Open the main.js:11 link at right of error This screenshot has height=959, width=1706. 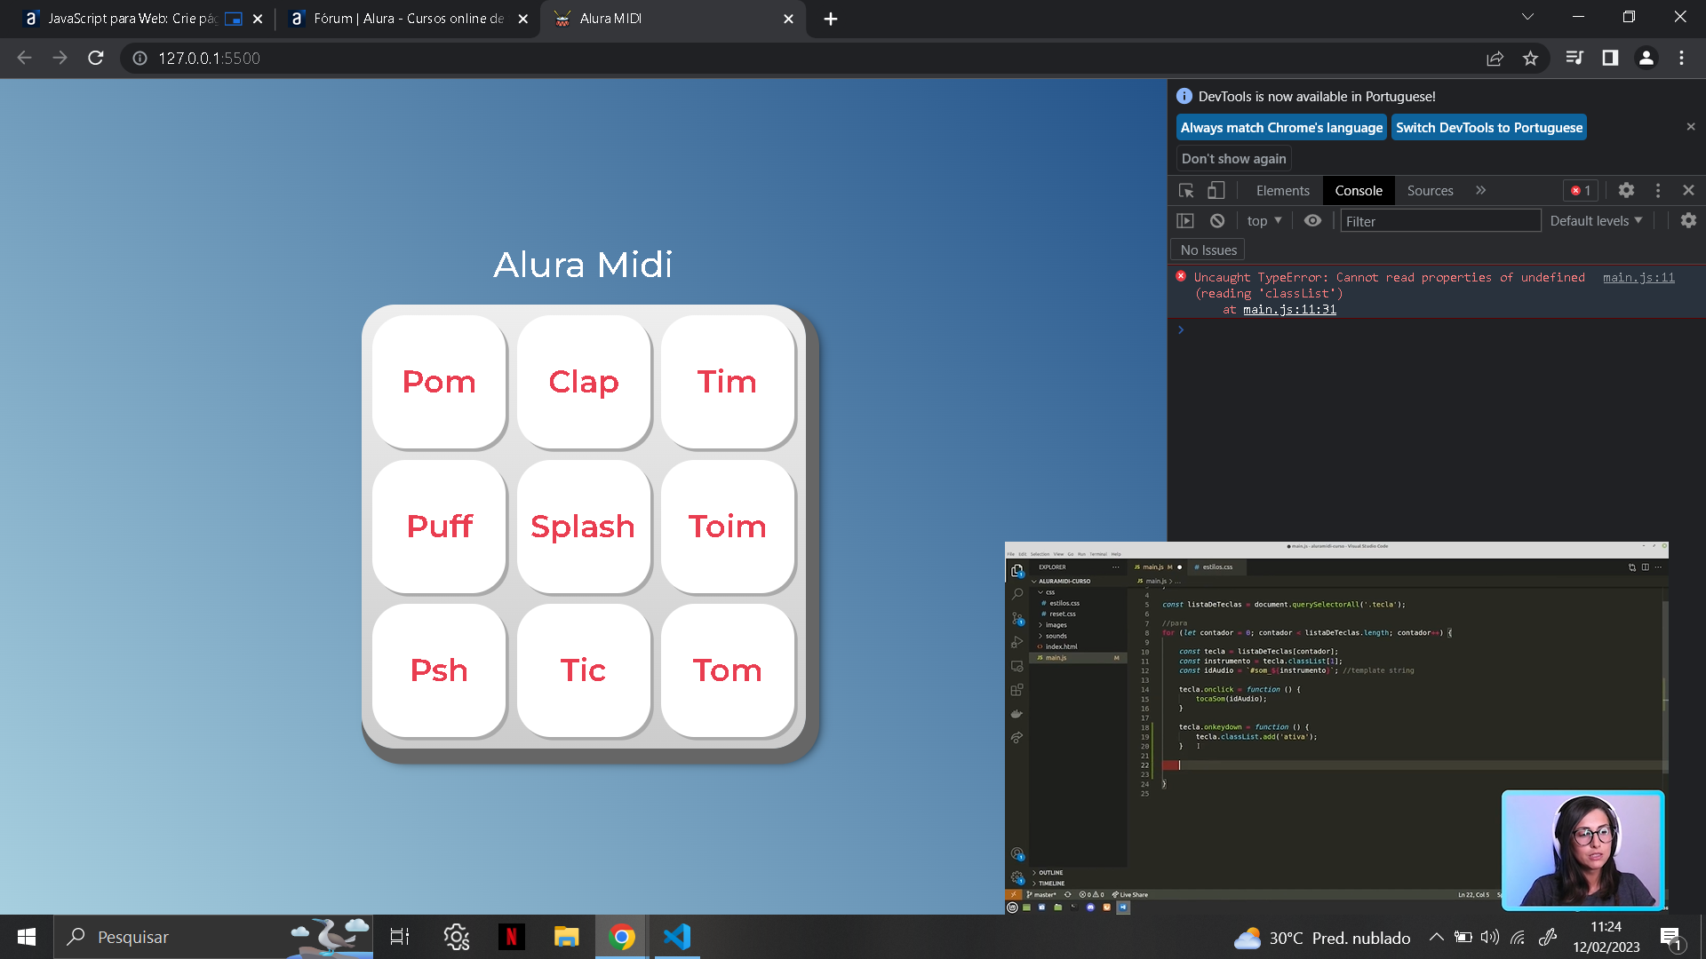coord(1638,277)
